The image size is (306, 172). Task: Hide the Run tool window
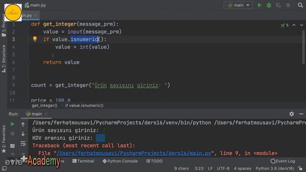[x=301, y=114]
